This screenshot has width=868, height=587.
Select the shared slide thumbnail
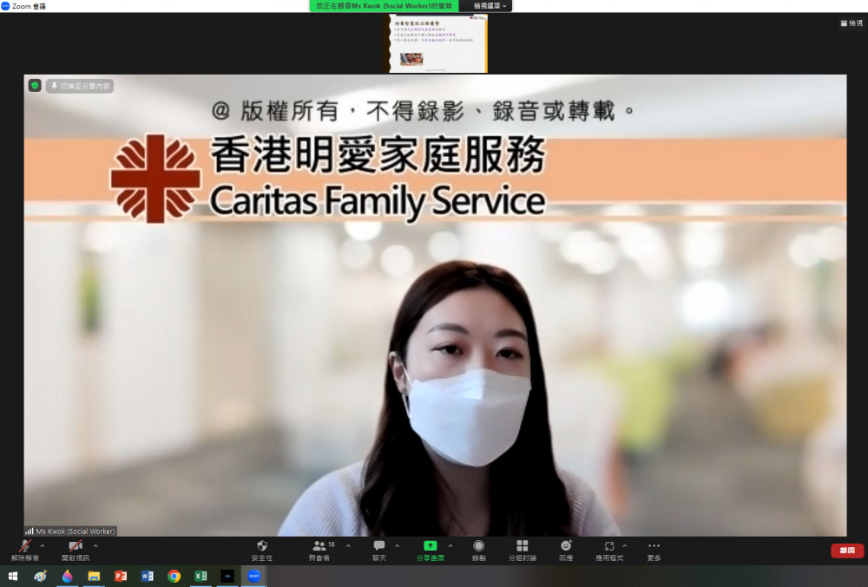click(437, 43)
